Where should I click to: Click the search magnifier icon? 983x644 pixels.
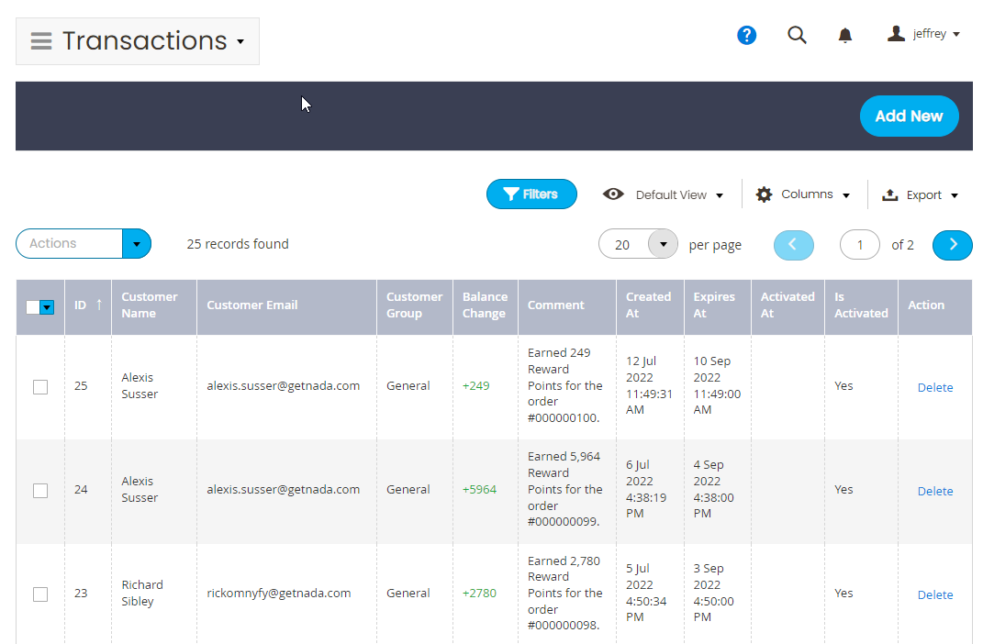797,35
